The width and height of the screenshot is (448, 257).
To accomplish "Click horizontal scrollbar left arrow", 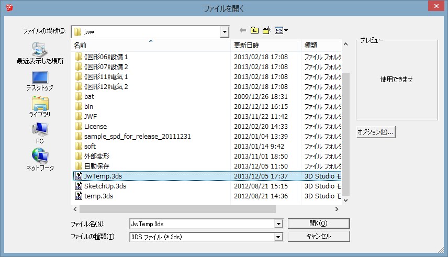I will click(x=75, y=209).
